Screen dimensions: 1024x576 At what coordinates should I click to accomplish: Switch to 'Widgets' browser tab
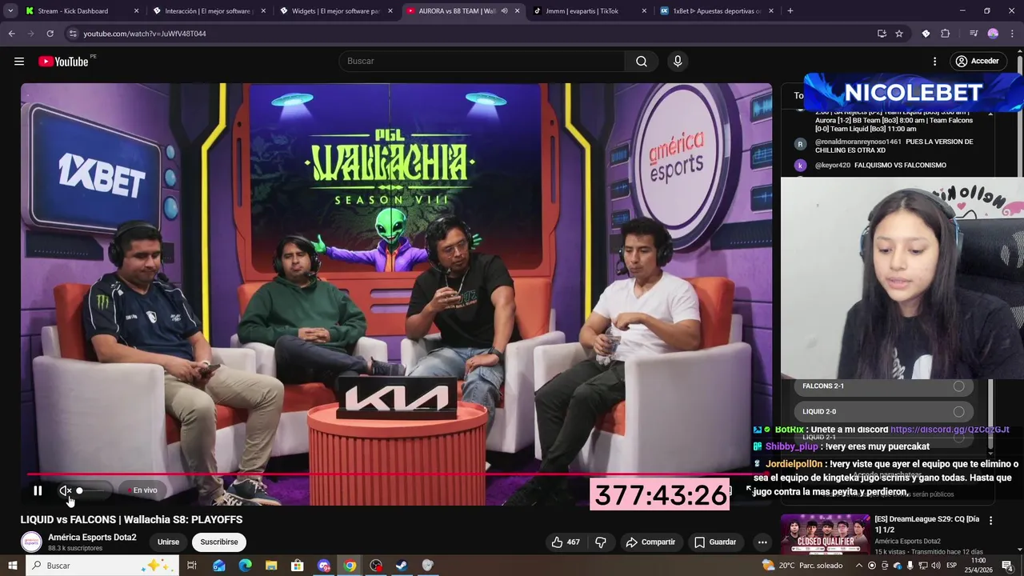click(x=335, y=11)
